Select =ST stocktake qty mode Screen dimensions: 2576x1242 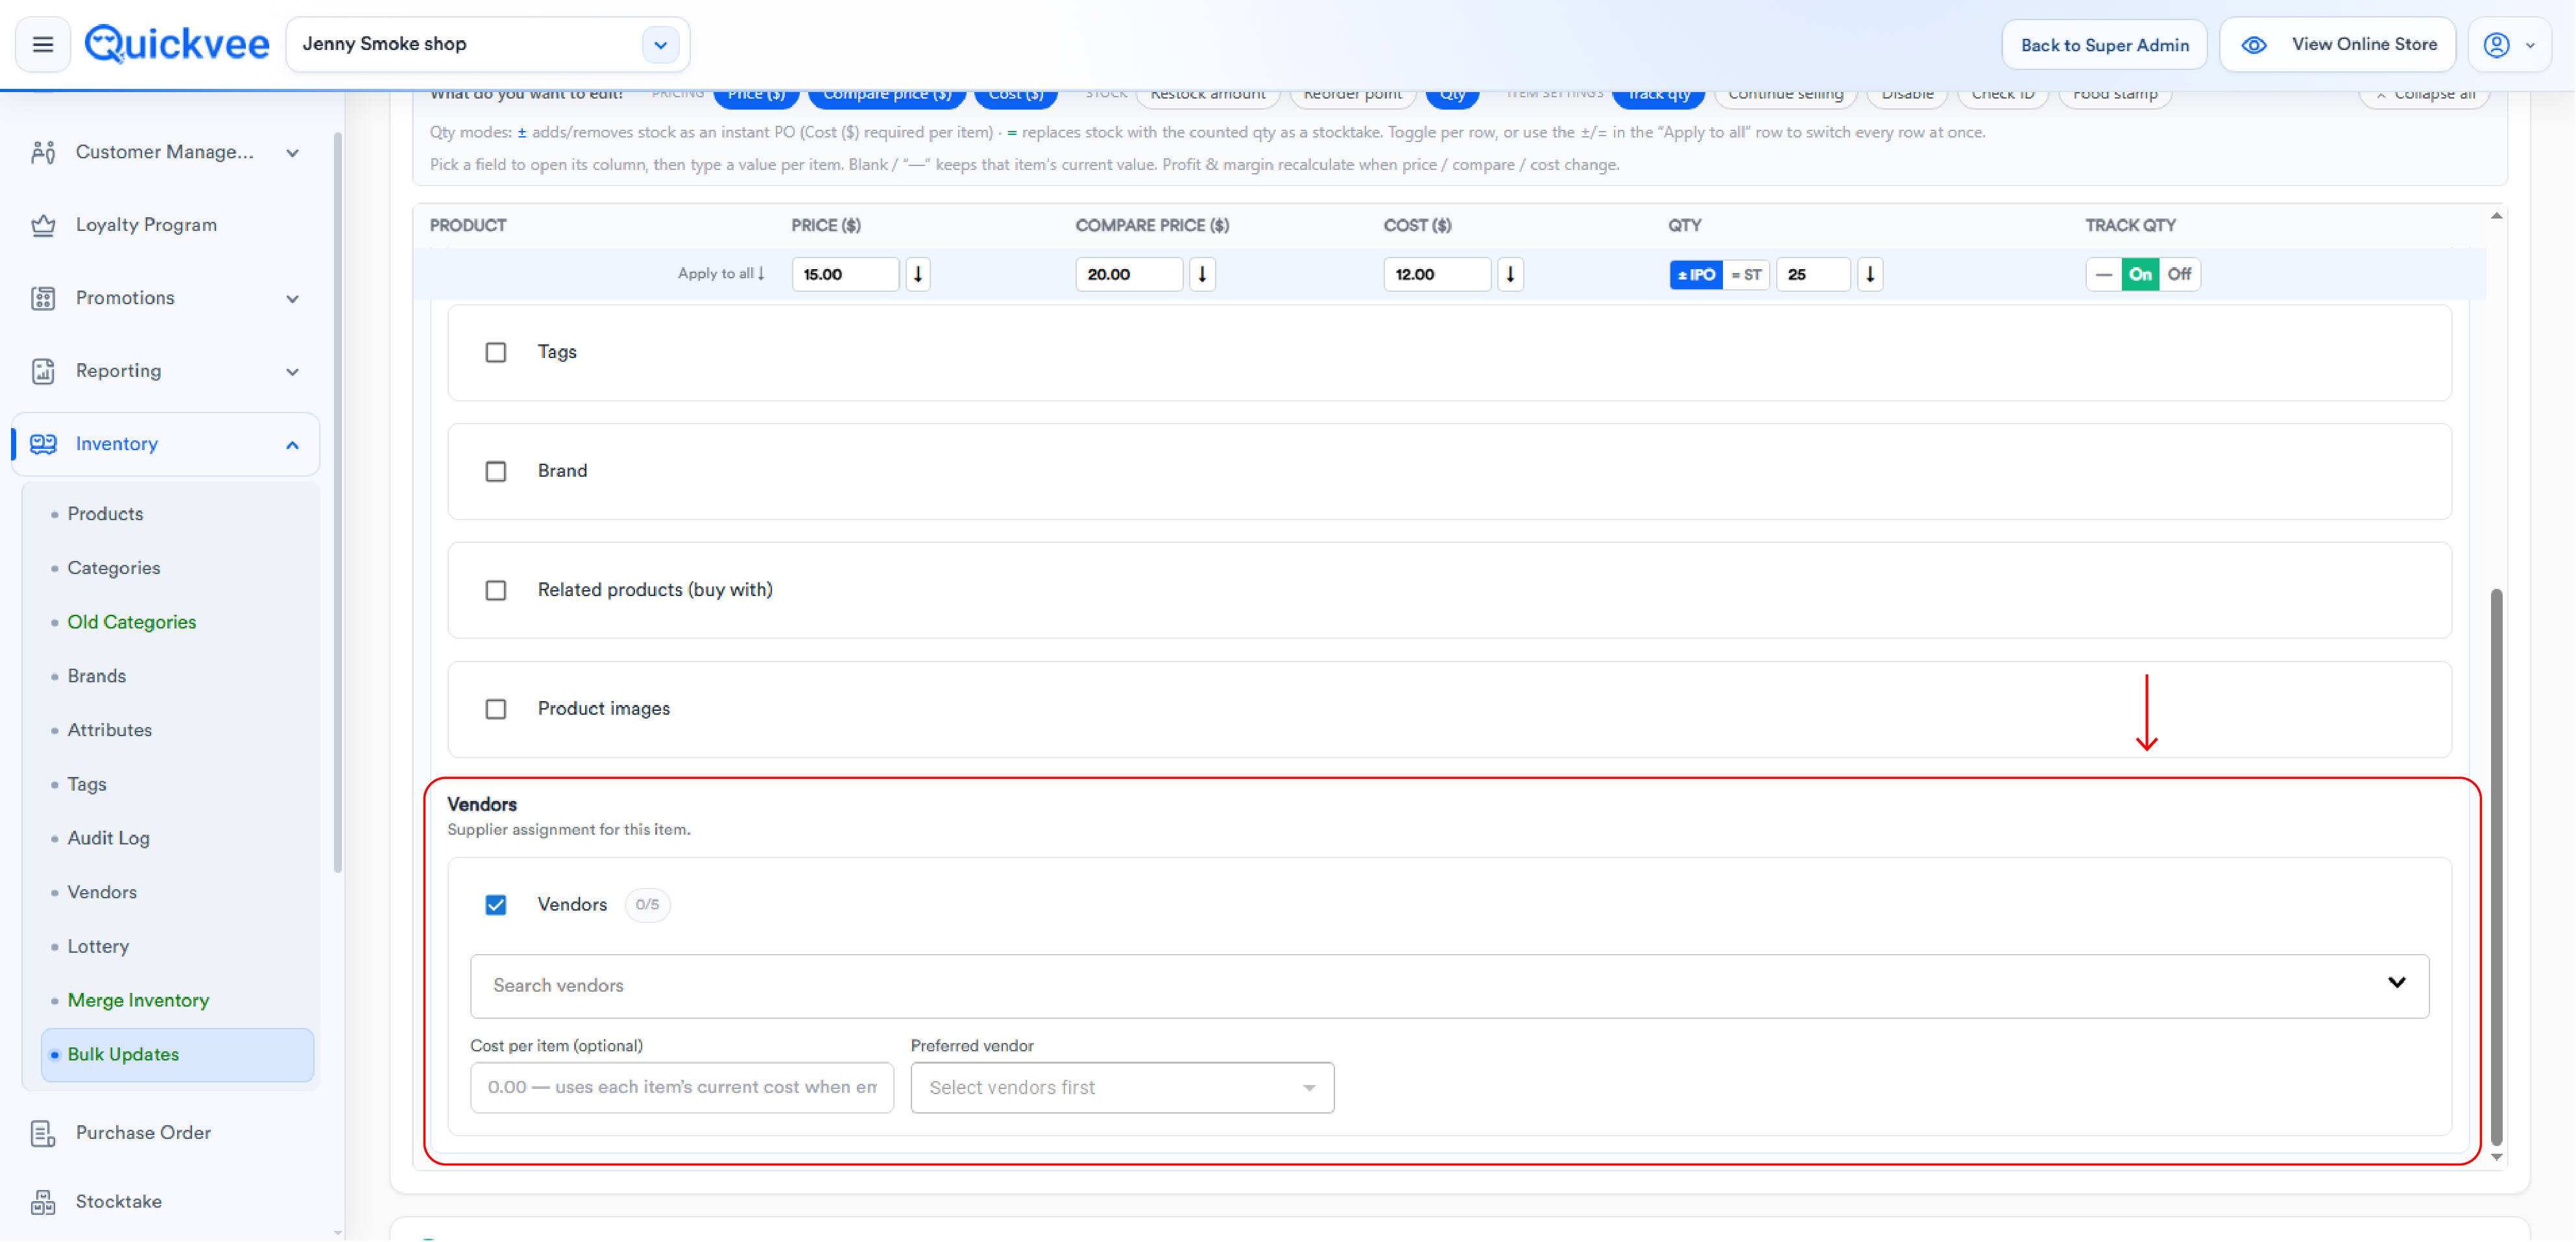click(x=1746, y=274)
